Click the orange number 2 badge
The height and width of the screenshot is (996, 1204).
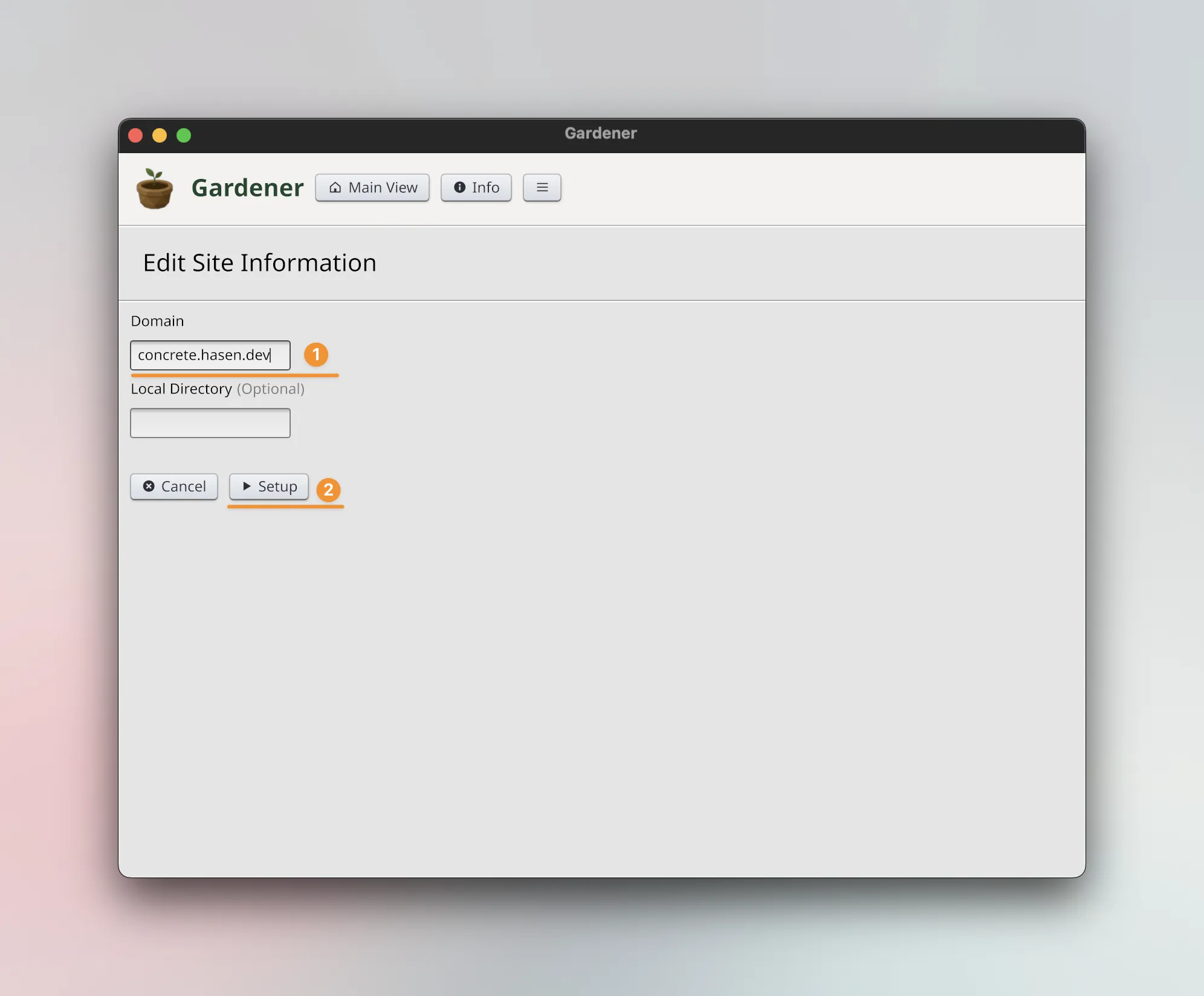(328, 490)
